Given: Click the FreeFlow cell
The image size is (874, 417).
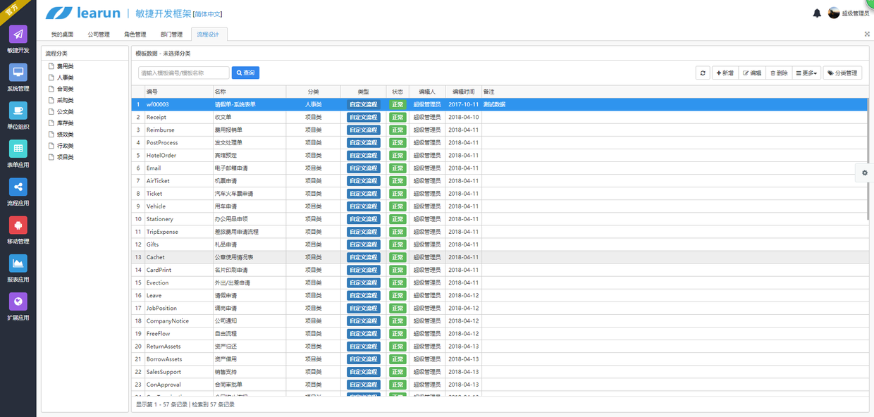Looking at the screenshot, I should pos(178,333).
